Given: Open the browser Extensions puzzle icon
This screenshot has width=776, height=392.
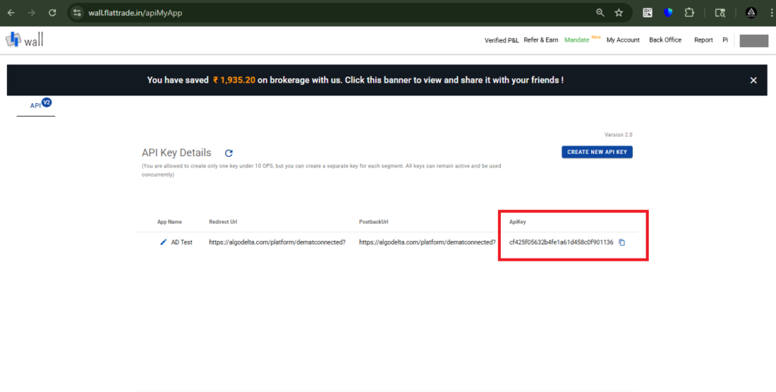Looking at the screenshot, I should [x=689, y=13].
